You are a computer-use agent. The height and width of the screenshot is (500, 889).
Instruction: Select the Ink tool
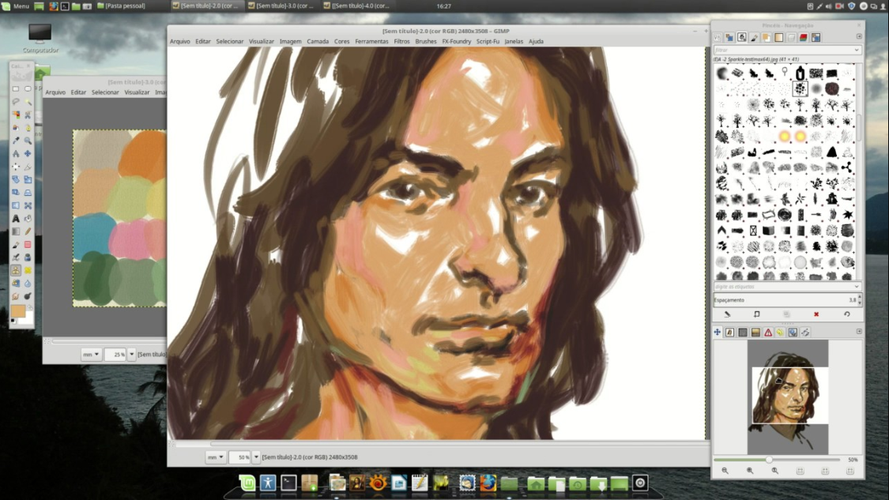click(x=28, y=258)
